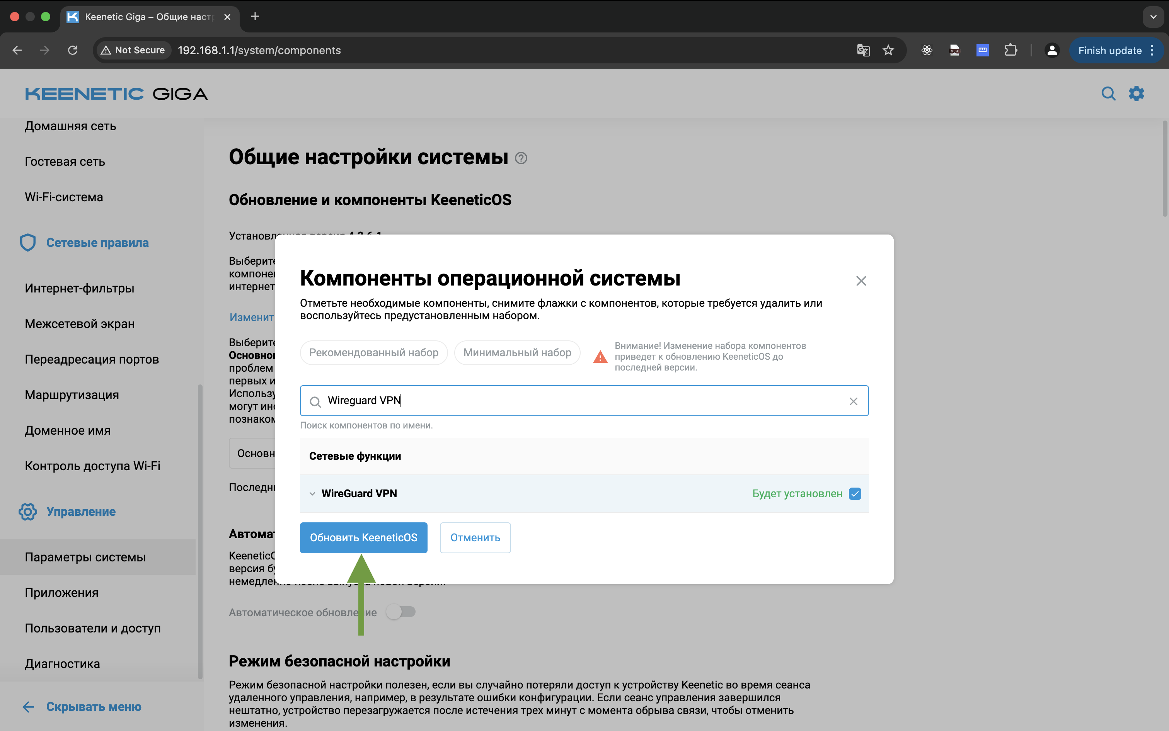
Task: Open search in the Keenetic web interface
Action: point(1109,93)
